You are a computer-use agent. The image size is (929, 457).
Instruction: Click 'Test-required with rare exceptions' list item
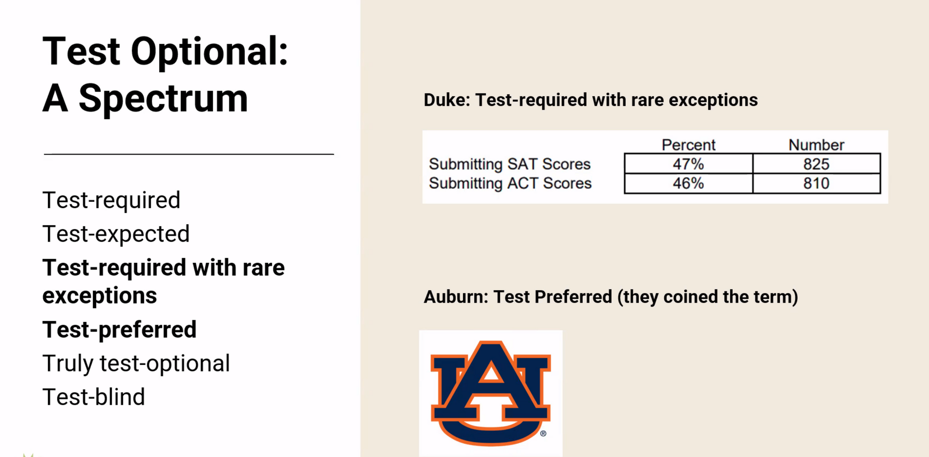(x=164, y=281)
